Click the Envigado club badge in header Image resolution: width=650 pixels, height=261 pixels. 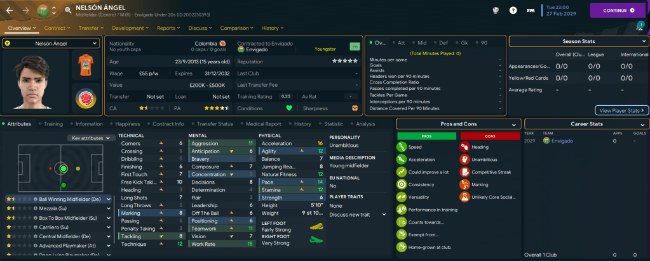[43, 11]
